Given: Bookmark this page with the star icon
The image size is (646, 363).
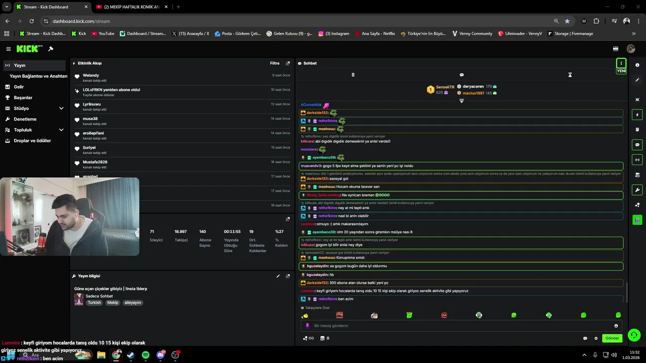Looking at the screenshot, I should 567,21.
